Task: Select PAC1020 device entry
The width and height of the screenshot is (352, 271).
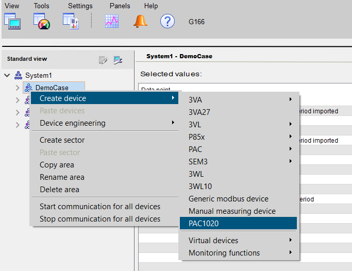Action: 239,223
